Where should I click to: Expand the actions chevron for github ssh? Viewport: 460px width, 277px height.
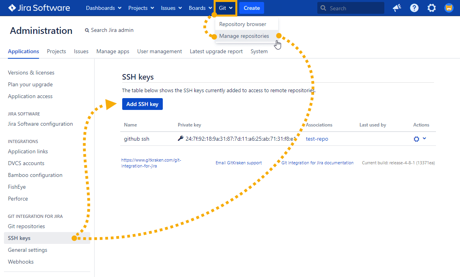click(424, 138)
